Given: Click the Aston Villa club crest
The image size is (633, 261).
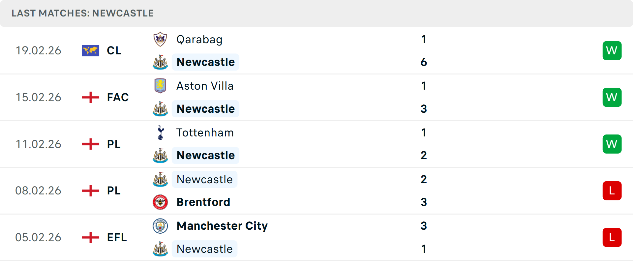Looking at the screenshot, I should tap(160, 86).
